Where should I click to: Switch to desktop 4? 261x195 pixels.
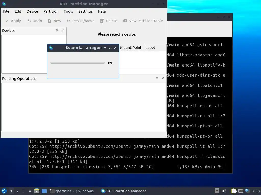click(x=30, y=191)
